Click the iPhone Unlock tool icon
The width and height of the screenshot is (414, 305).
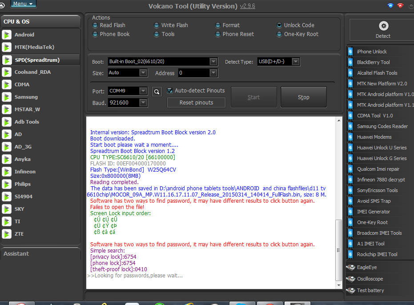click(x=350, y=52)
